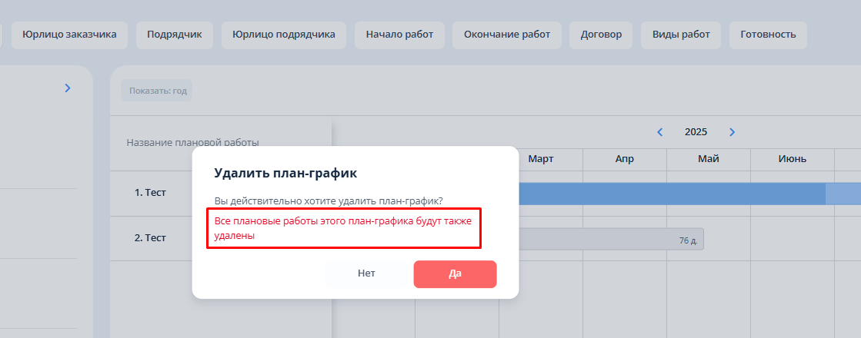
Task: Click the "Июнь" month column header
Action: tap(792, 159)
